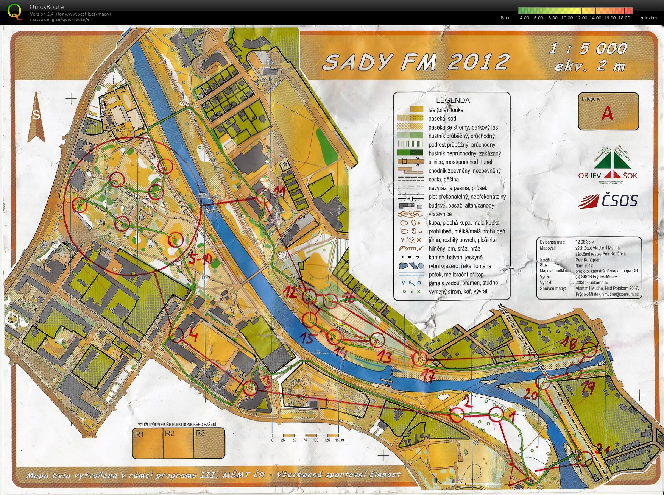
Task: Click the 'min/km' unit label
Action: pos(648,18)
